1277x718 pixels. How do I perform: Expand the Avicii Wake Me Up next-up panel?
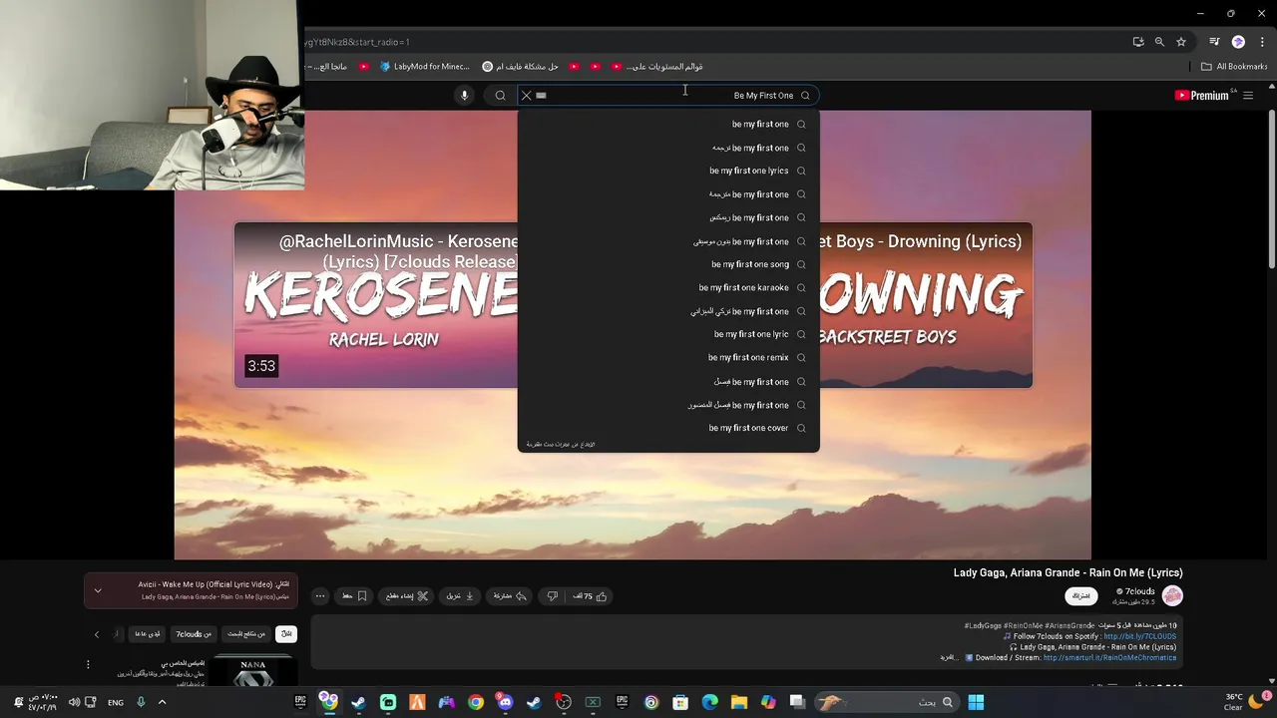pos(98,590)
